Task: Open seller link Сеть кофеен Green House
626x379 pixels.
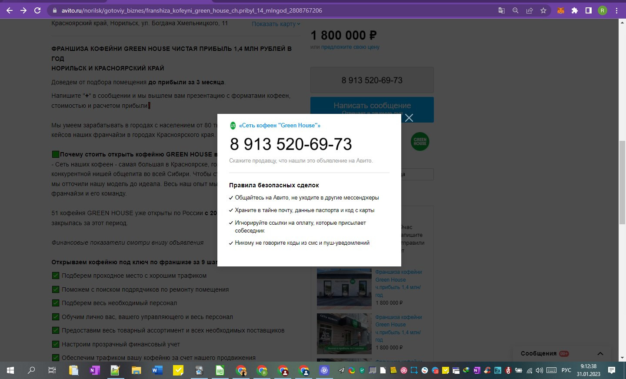Action: point(280,125)
